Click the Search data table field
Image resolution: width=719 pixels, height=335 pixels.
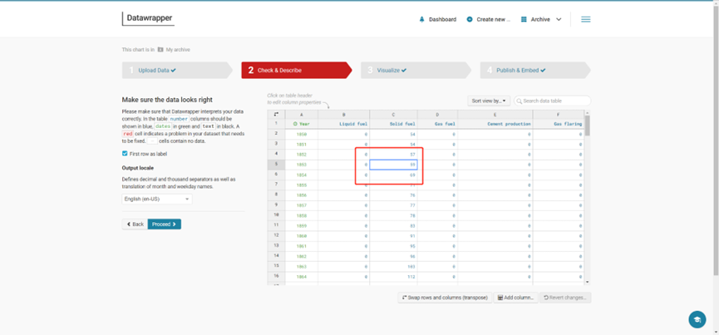[552, 101]
